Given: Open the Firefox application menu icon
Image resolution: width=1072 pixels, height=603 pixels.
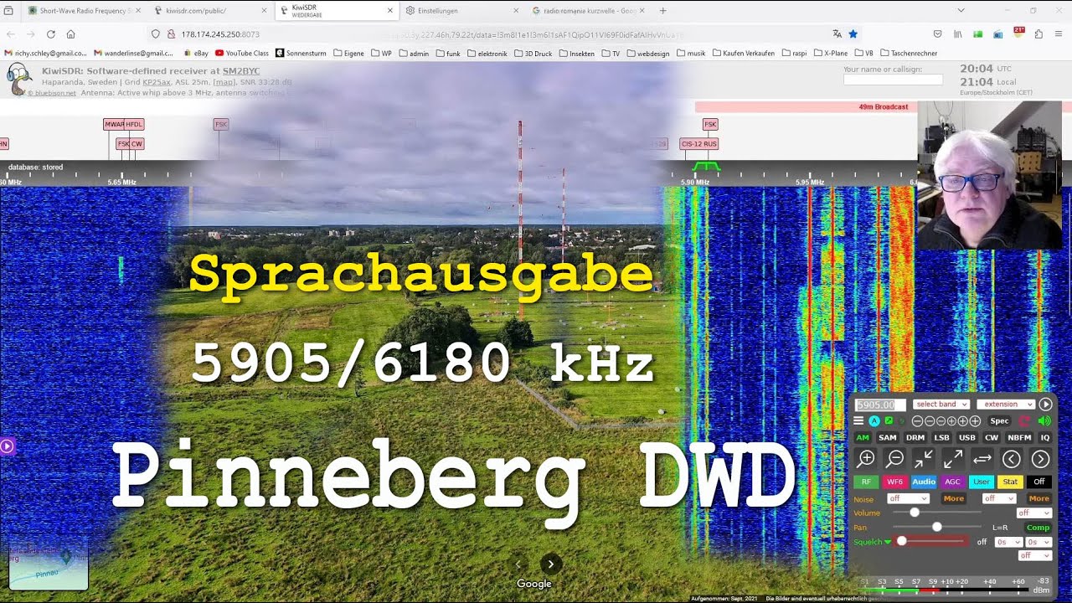Looking at the screenshot, I should [x=1059, y=34].
